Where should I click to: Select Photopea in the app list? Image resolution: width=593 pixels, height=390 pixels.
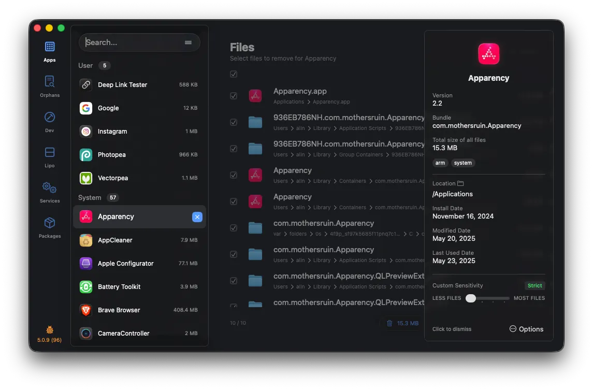click(139, 155)
